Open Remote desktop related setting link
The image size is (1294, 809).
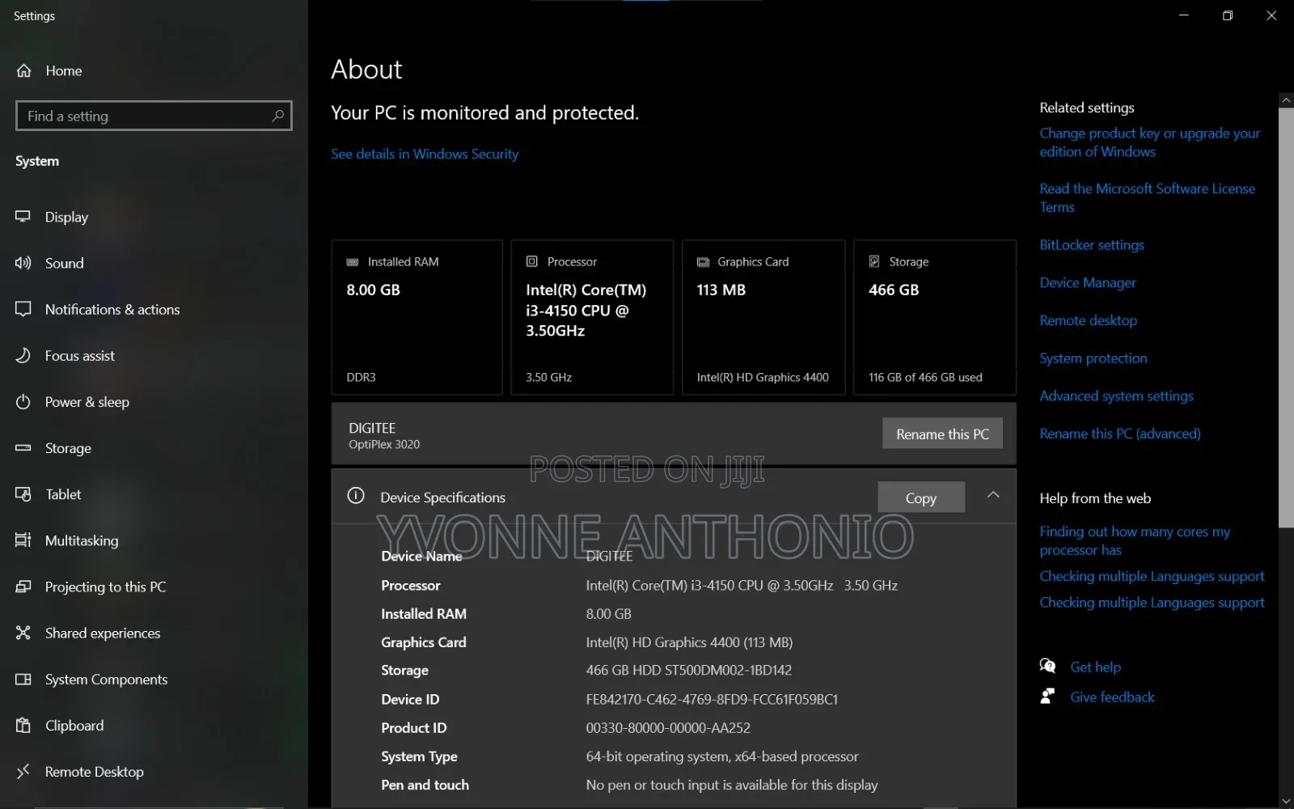pos(1088,320)
